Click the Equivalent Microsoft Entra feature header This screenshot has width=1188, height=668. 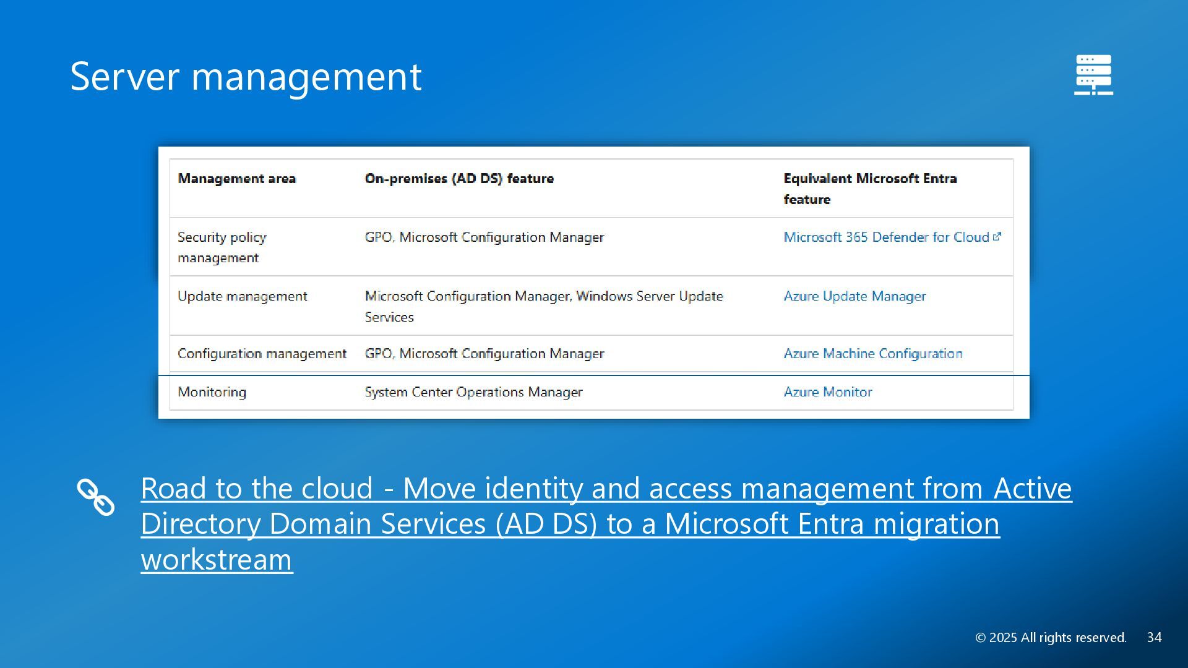[x=870, y=189]
